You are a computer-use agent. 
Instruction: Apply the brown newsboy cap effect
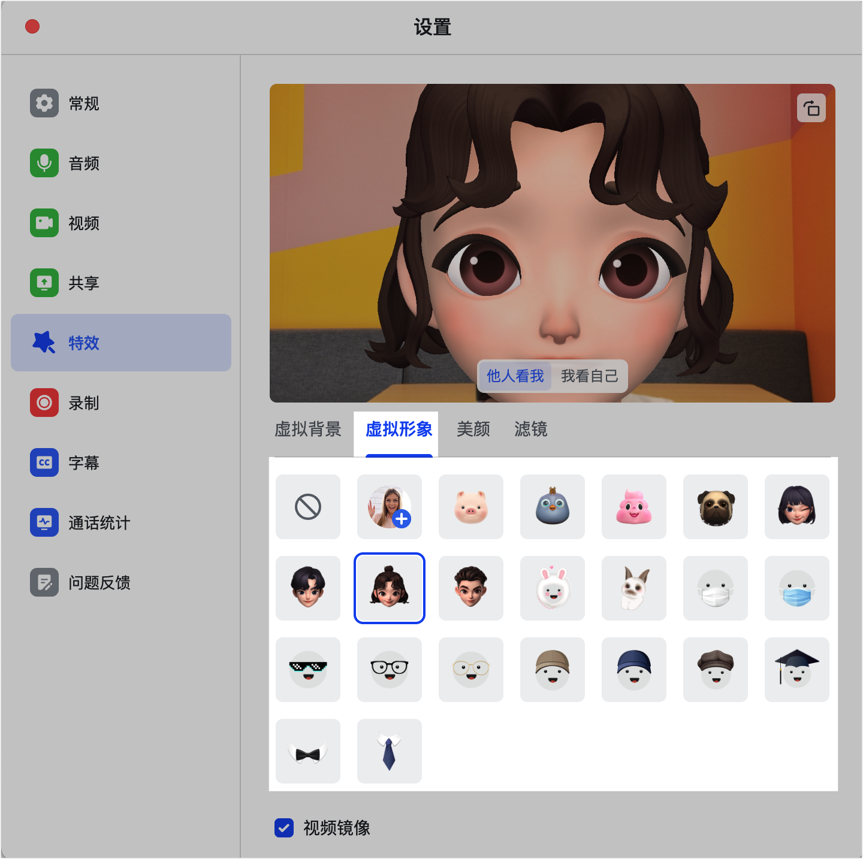tap(716, 670)
